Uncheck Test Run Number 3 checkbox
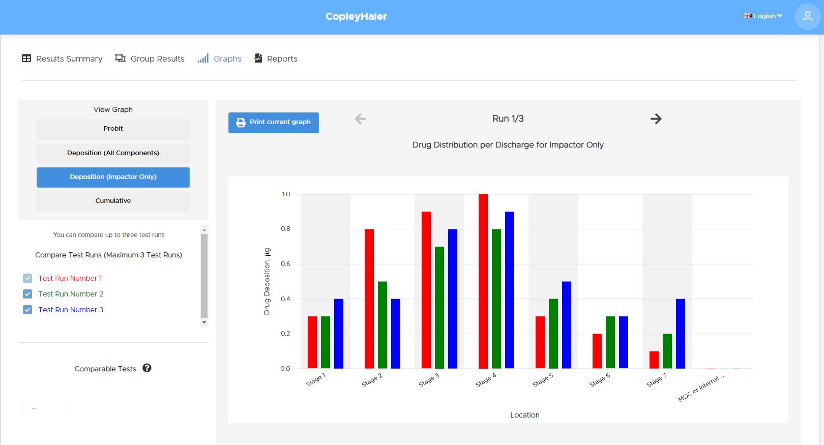Screen dimensions: 824x445 [27, 310]
